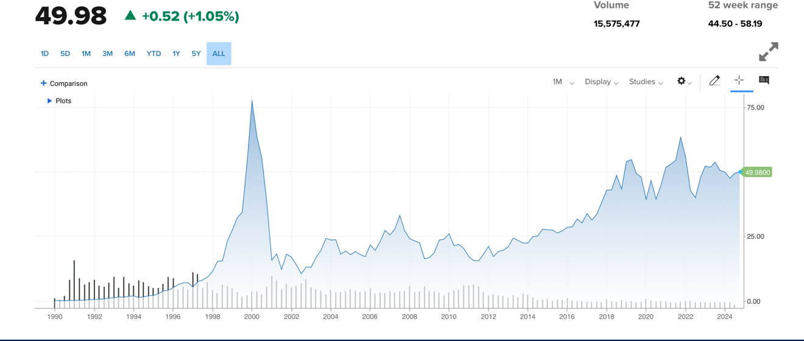Click the green up-arrow change indicator
The height and width of the screenshot is (341, 804).
130,15
